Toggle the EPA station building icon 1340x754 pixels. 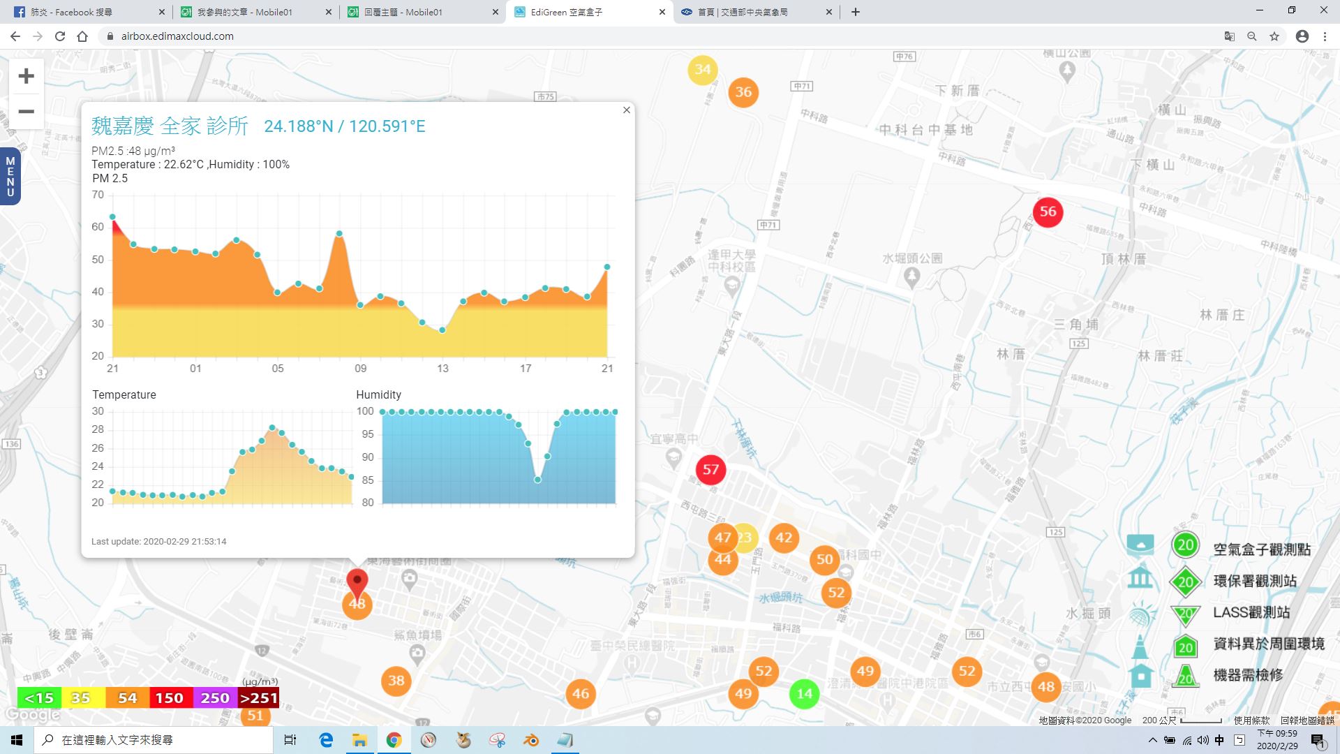(x=1140, y=577)
